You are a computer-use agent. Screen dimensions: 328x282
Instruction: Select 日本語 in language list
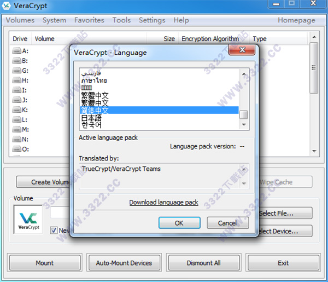coord(159,118)
